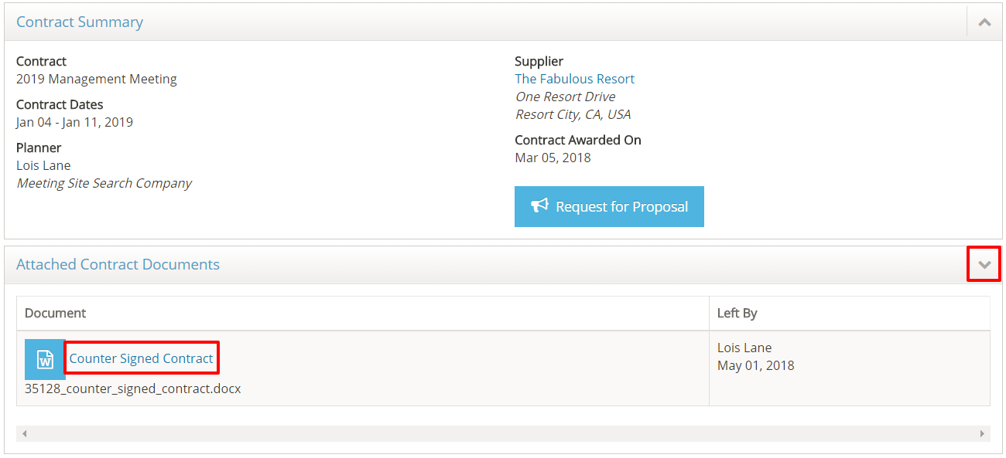The image size is (1006, 458).
Task: Click the megaphone icon on the proposal button
Action: 539,206
